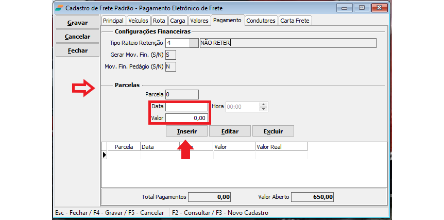Select the current row indicator arrow in grid
Screen dimensions: 444x220
click(x=104, y=155)
